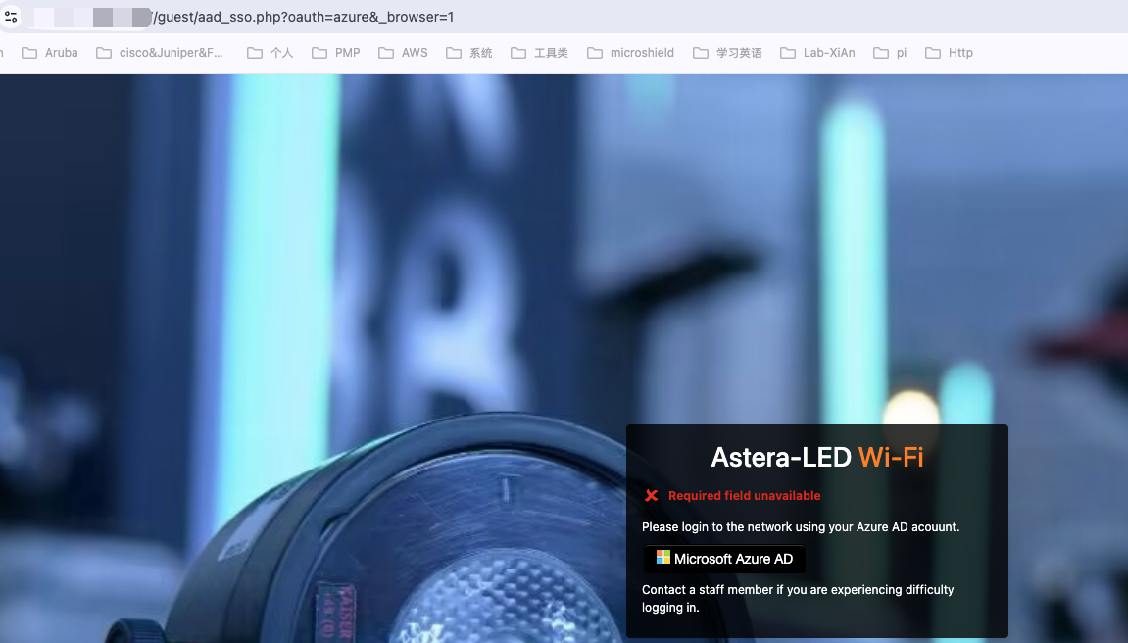1128x643 pixels.
Task: Click the red X error icon
Action: coord(651,496)
